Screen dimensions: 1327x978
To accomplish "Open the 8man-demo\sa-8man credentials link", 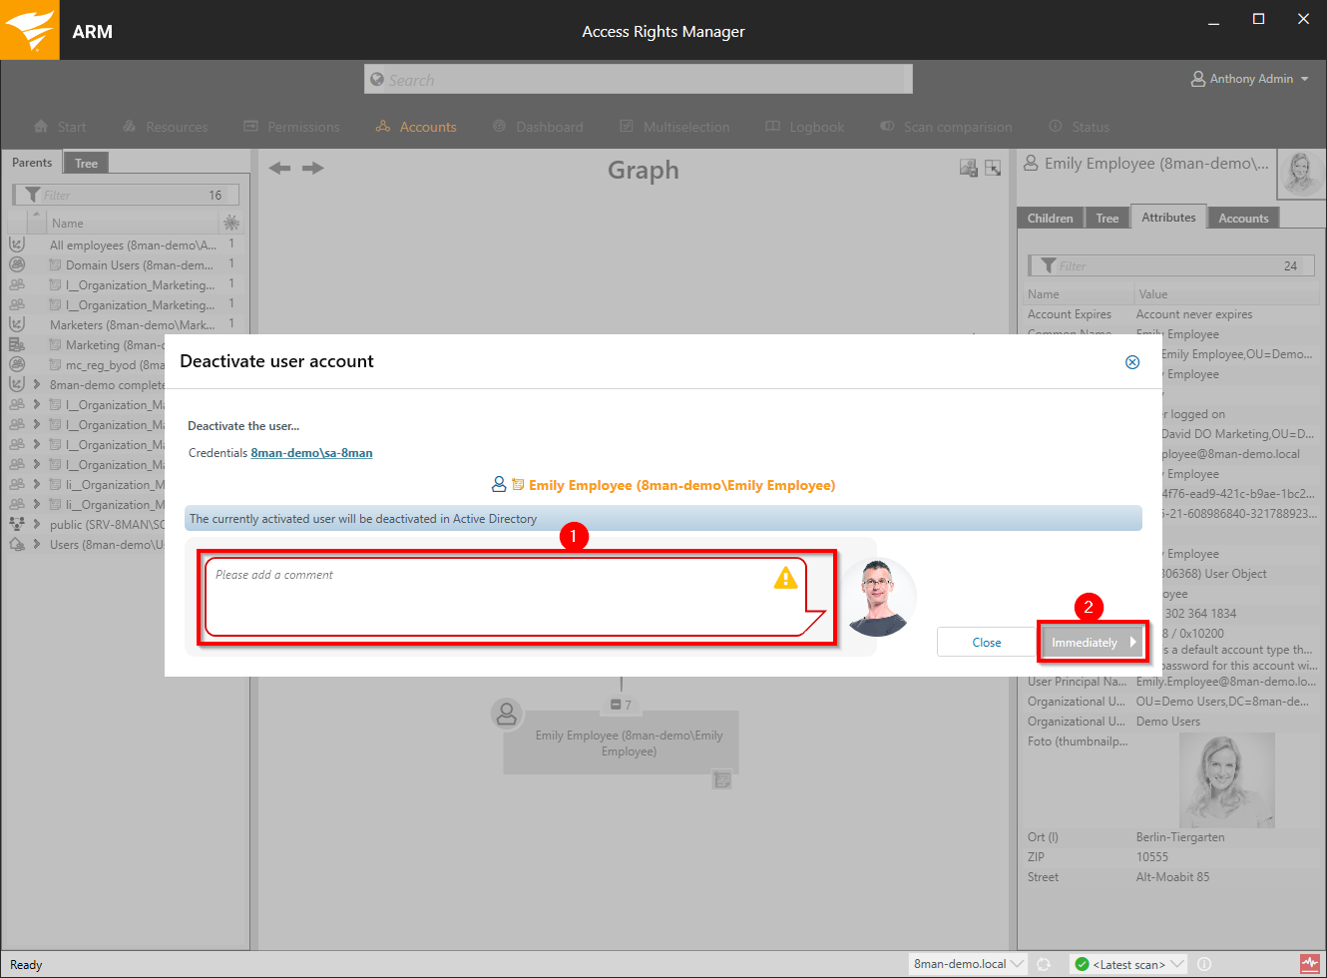I will (x=311, y=453).
